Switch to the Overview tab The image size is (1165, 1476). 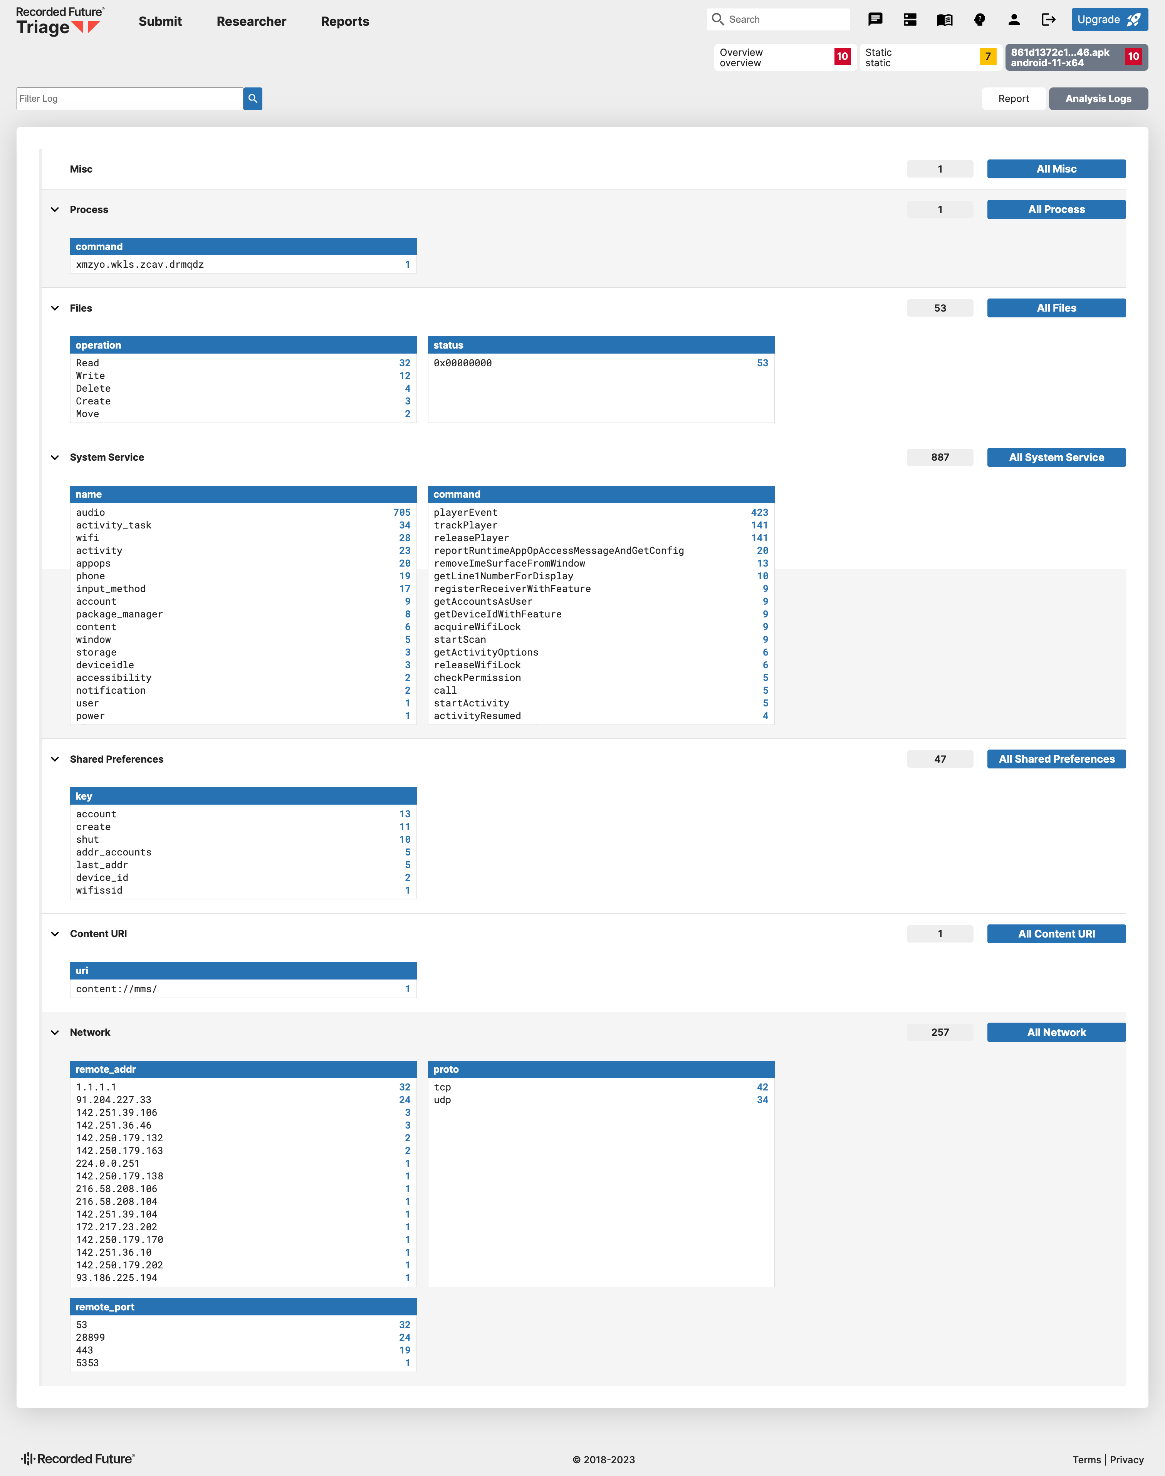(785, 57)
